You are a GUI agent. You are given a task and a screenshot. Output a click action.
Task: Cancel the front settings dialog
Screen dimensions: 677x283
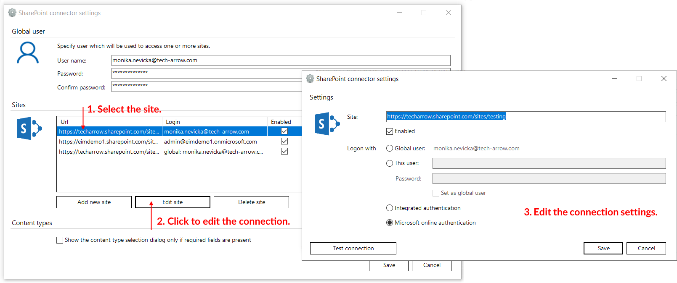coord(646,248)
